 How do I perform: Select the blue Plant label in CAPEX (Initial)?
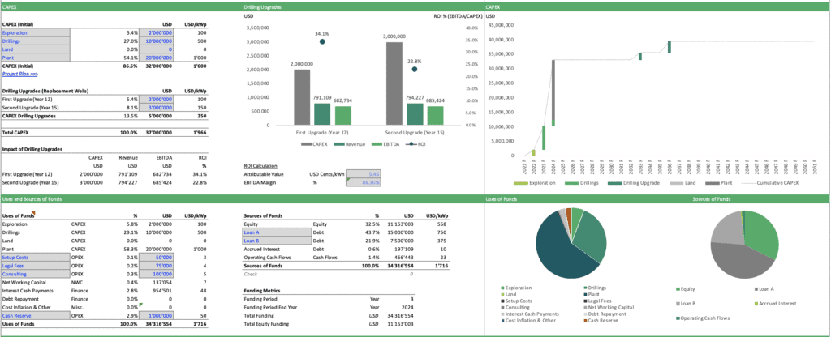36,58
